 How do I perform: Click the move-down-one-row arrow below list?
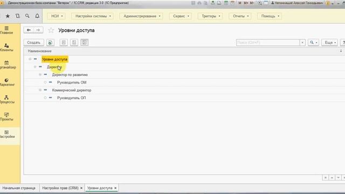coord(338,177)
